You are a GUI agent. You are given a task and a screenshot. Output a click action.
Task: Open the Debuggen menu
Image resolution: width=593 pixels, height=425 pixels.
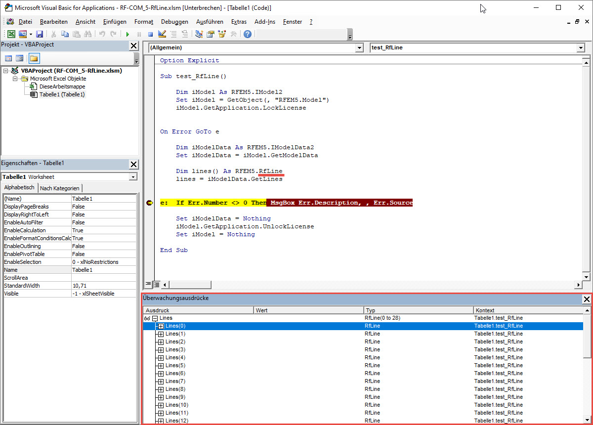[174, 22]
